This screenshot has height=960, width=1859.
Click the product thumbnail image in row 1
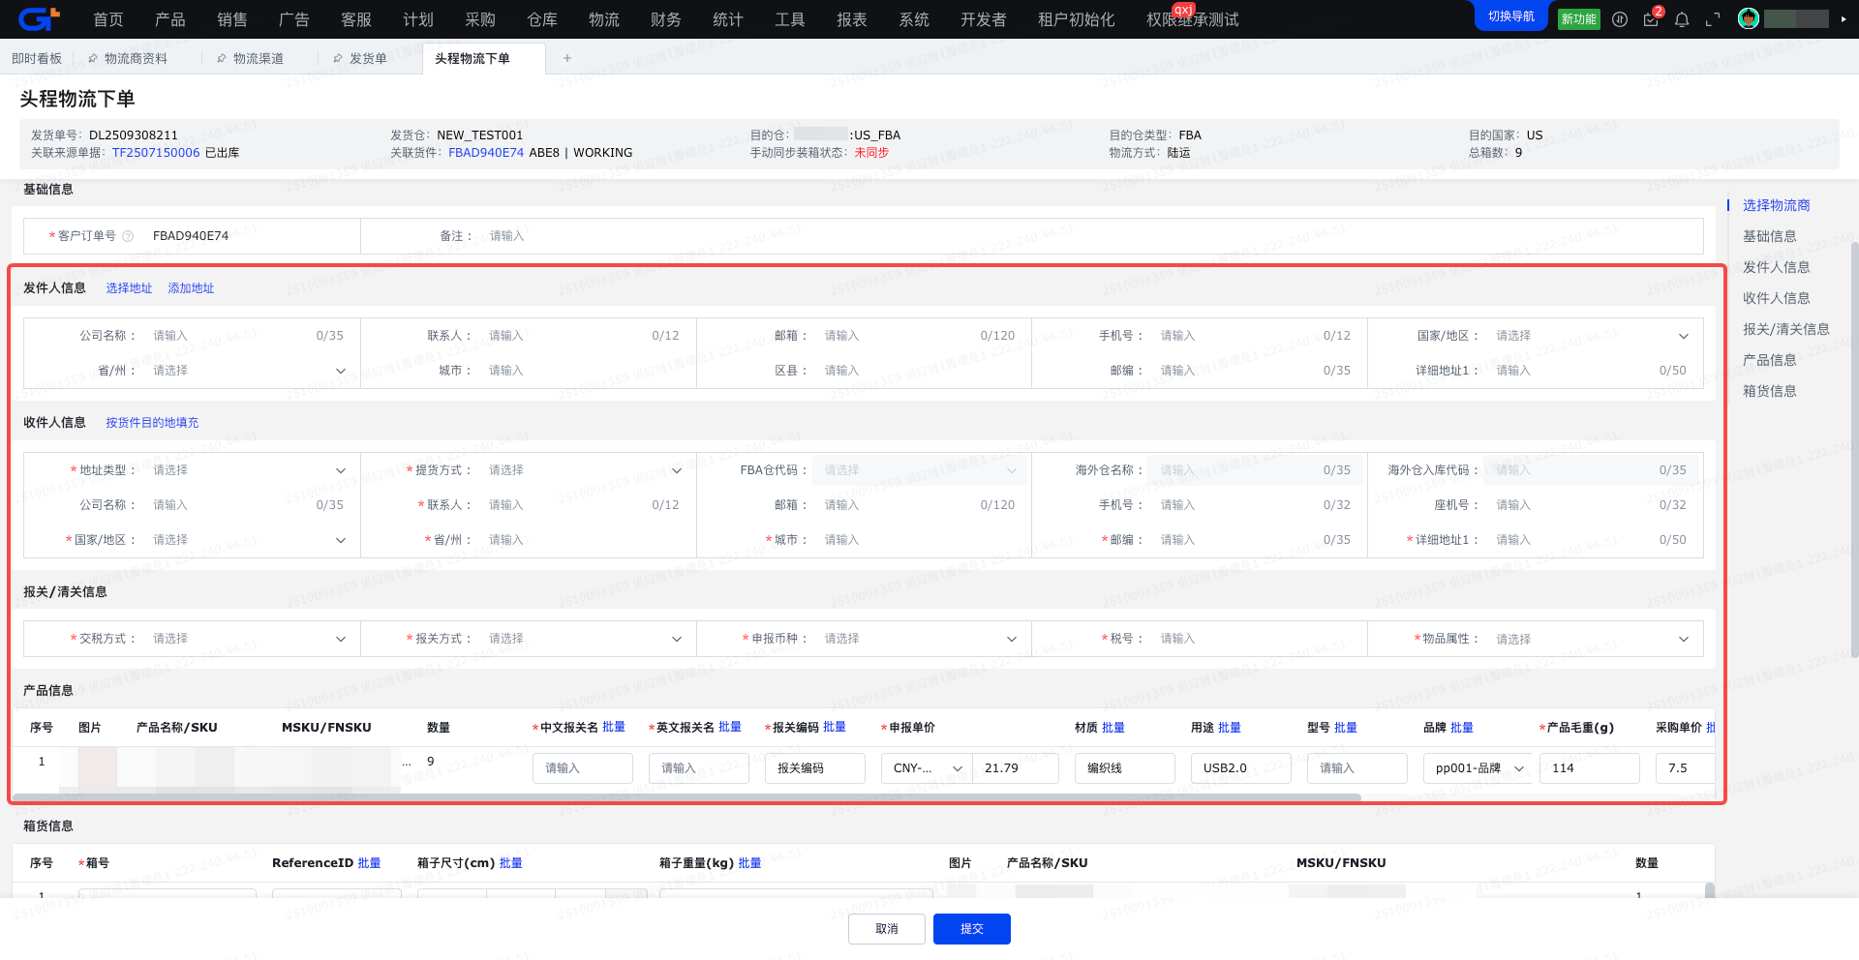pos(98,766)
